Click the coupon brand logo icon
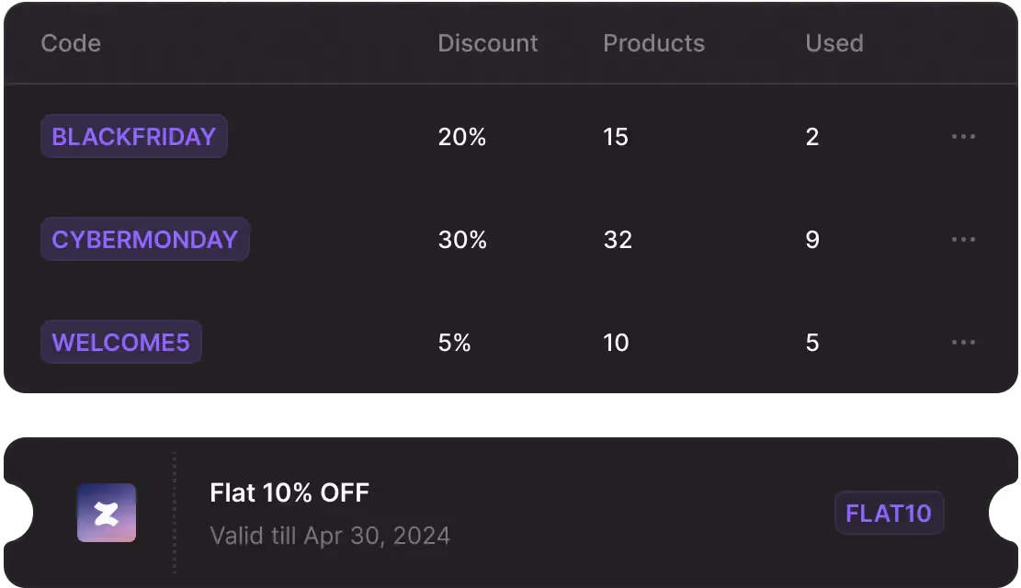The width and height of the screenshot is (1021, 588). (107, 513)
